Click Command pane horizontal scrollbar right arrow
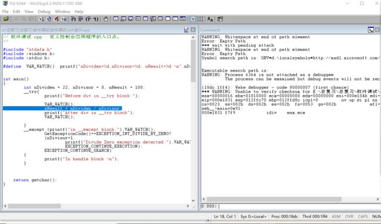The height and width of the screenshot is (224, 381). (x=378, y=199)
